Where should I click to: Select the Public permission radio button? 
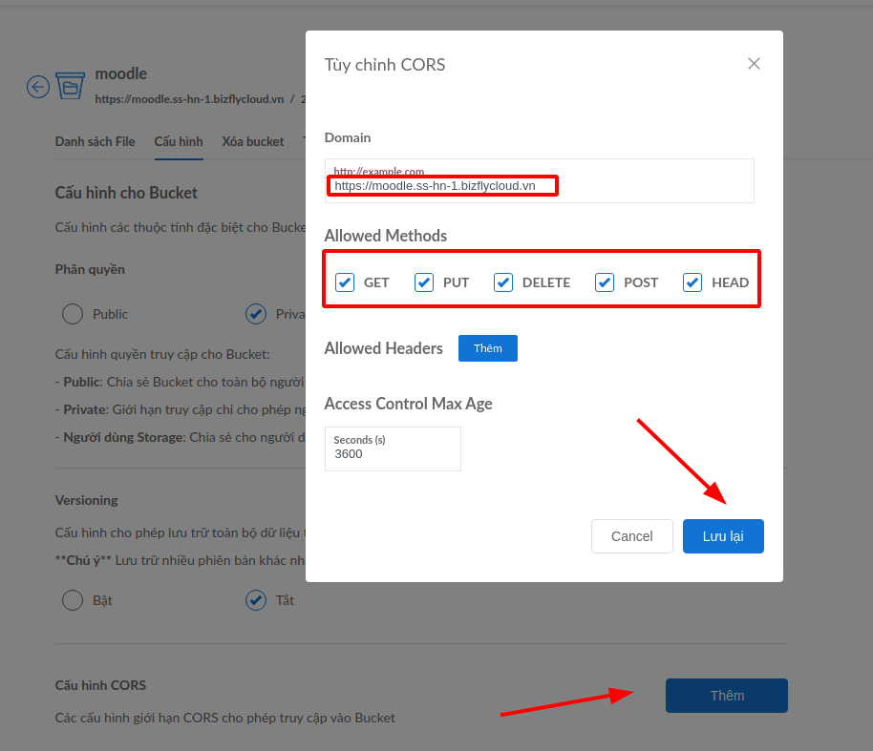click(72, 314)
